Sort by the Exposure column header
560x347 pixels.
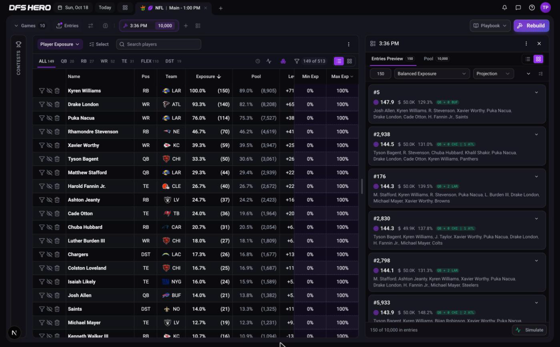tap(208, 76)
